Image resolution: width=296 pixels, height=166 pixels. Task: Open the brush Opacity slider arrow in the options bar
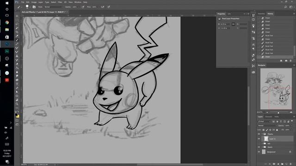tap(79, 7)
